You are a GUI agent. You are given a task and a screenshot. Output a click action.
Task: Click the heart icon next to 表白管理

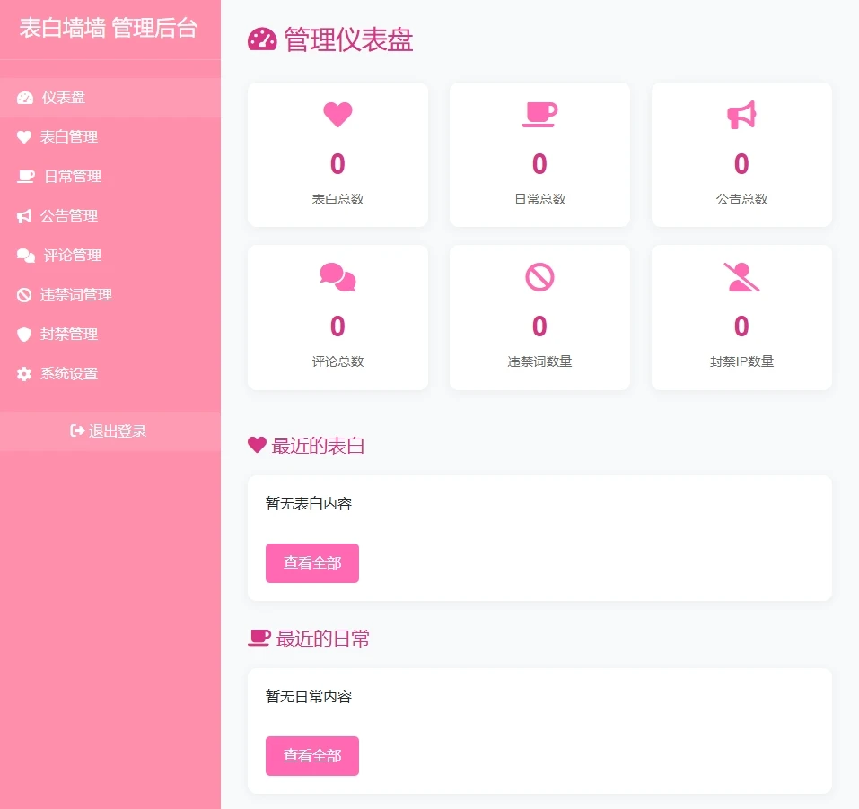pyautogui.click(x=24, y=137)
